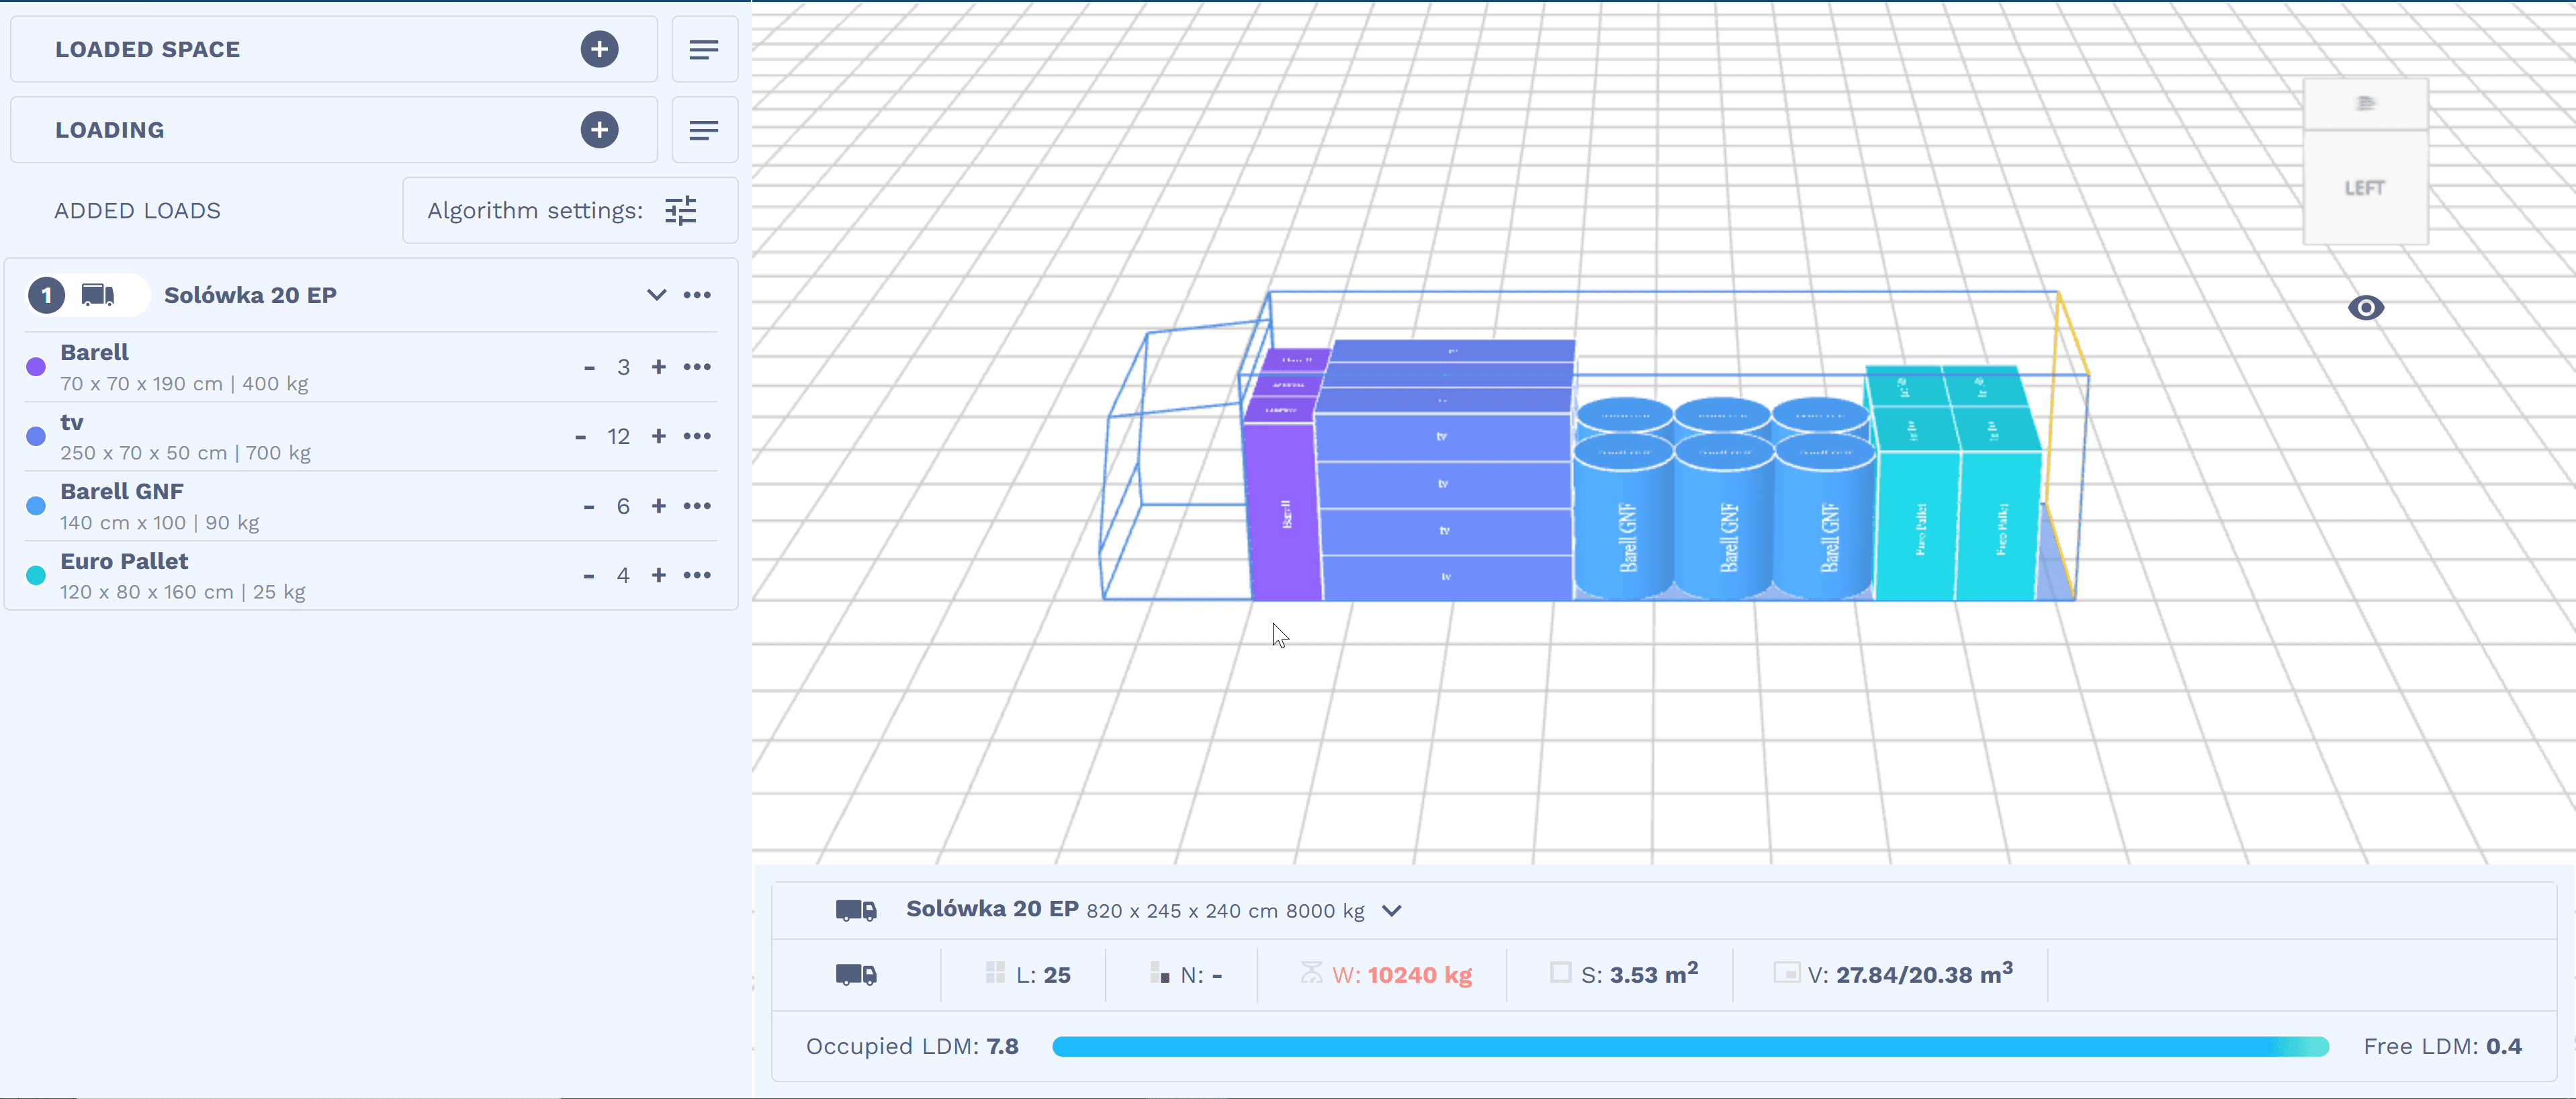Click the occupied LDM progress bar
Image resolution: width=2576 pixels, height=1099 pixels.
1690,1046
